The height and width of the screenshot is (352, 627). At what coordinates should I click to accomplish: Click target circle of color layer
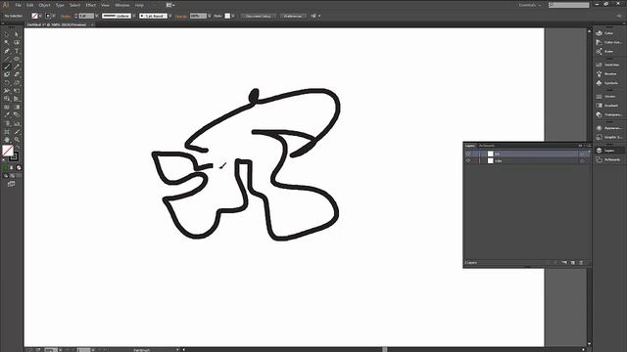(x=582, y=160)
